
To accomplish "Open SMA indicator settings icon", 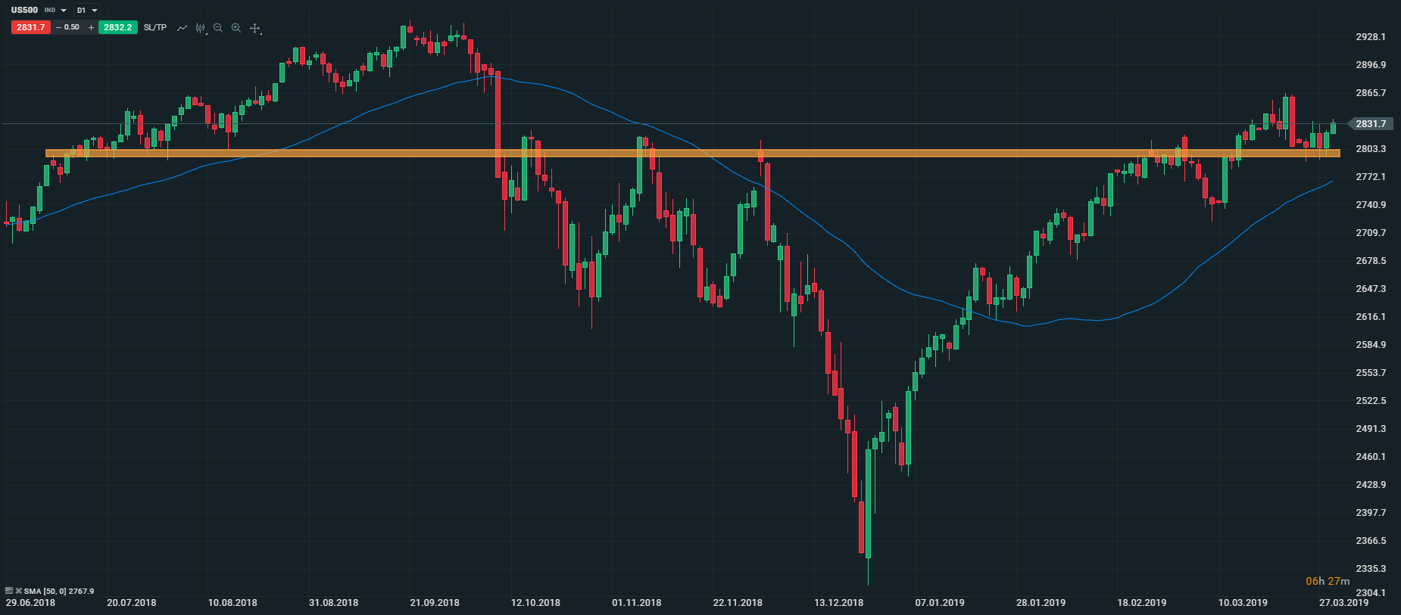I will [9, 591].
